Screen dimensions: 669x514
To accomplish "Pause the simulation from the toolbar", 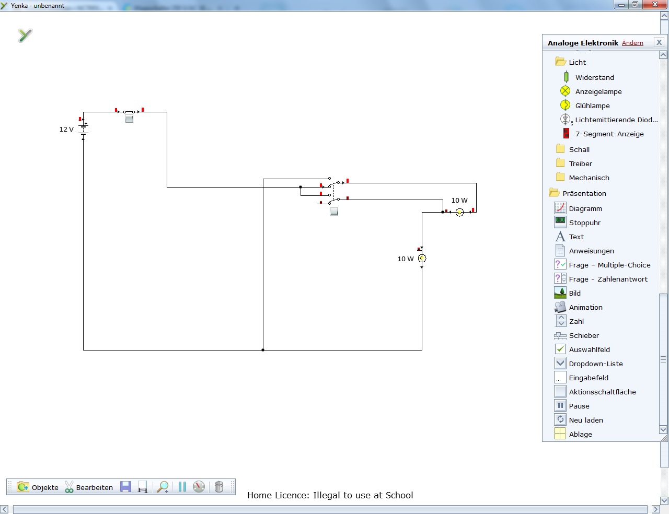I will (182, 487).
